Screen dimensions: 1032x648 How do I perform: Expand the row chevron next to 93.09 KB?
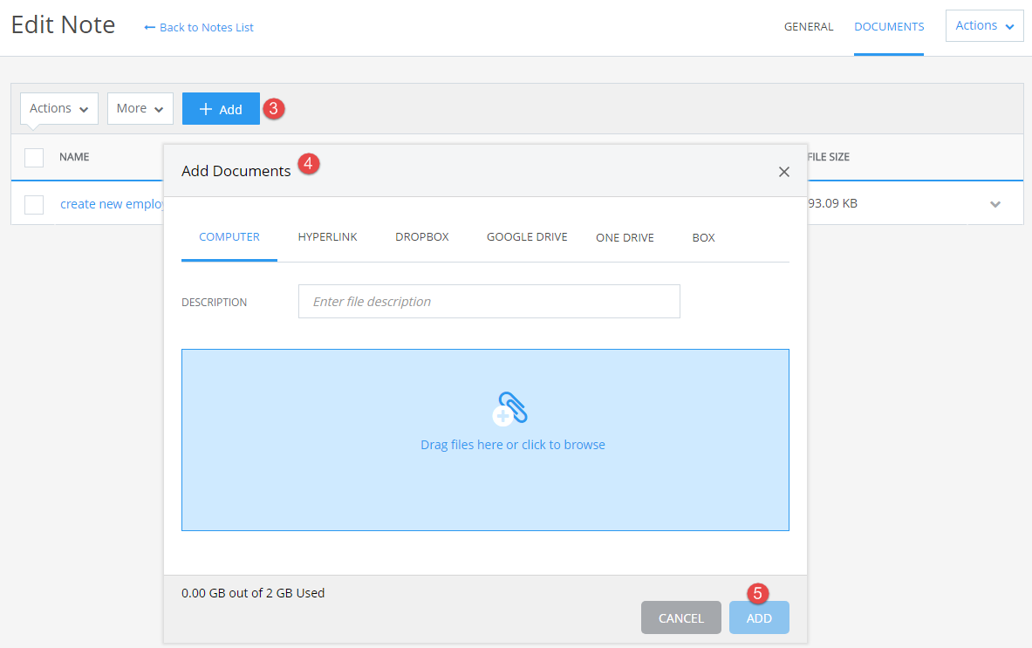coord(995,204)
